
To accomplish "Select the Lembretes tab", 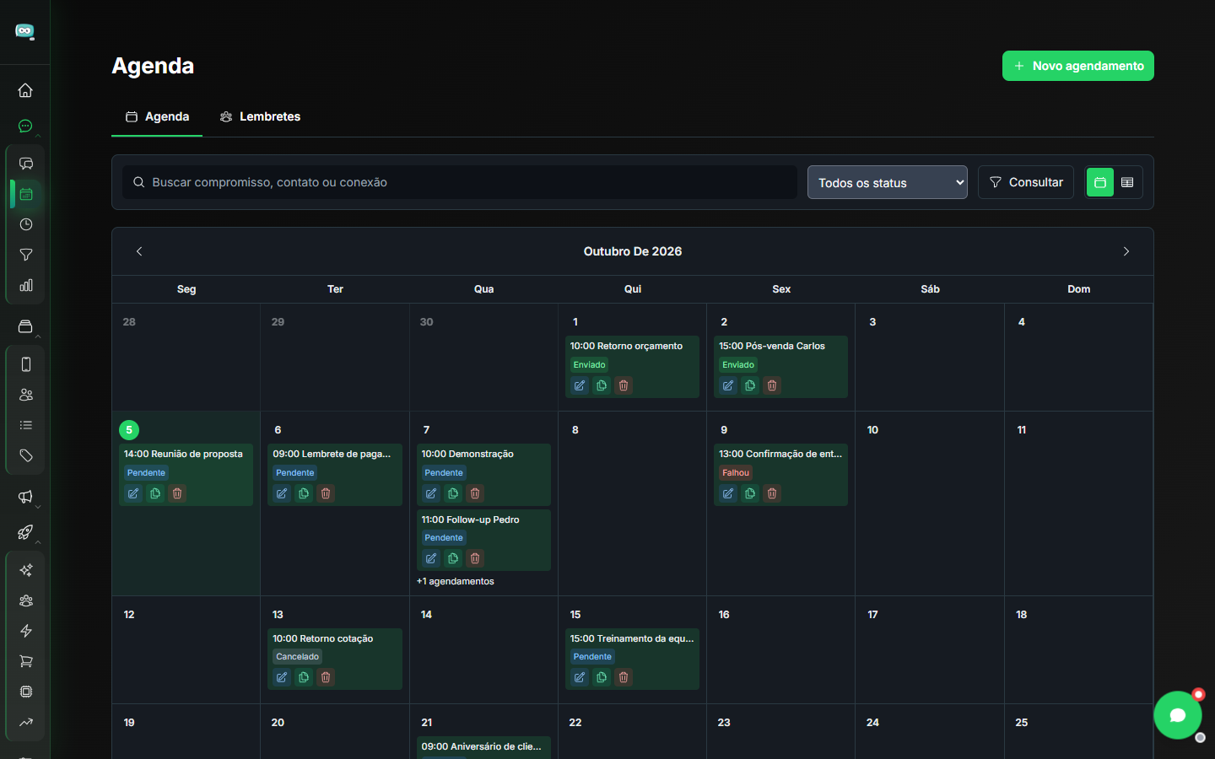I will [x=260, y=116].
